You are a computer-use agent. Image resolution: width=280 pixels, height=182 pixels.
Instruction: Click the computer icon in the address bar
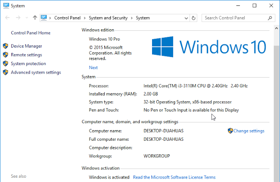pos(44,18)
